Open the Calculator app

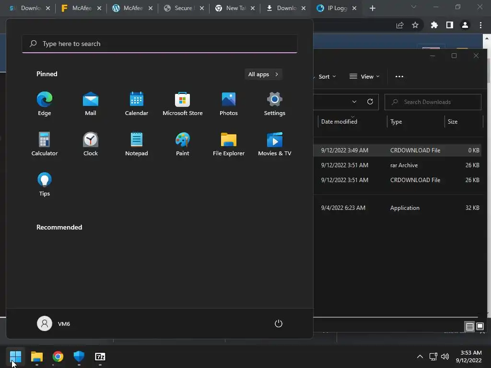tap(45, 144)
